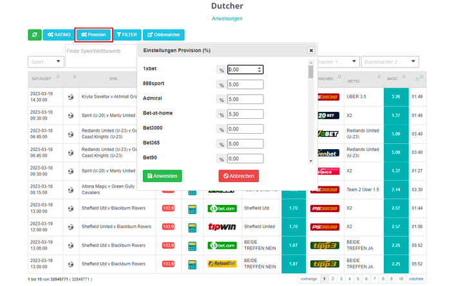Click the vorherige pagination button
The image size is (463, 286).
coord(309,279)
